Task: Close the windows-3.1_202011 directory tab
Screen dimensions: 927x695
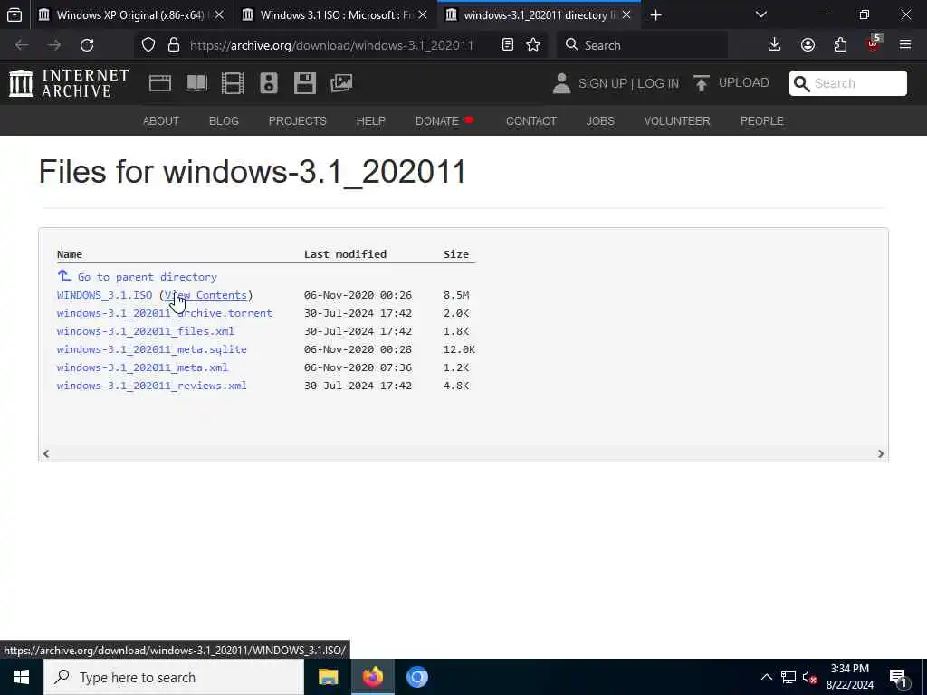Action: point(626,14)
